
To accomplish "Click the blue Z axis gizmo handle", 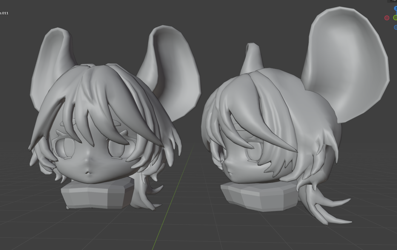I will tap(396, 8).
